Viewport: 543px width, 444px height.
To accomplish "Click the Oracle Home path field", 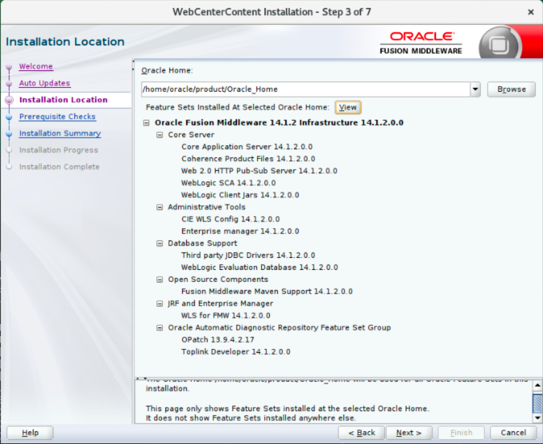I will point(306,89).
